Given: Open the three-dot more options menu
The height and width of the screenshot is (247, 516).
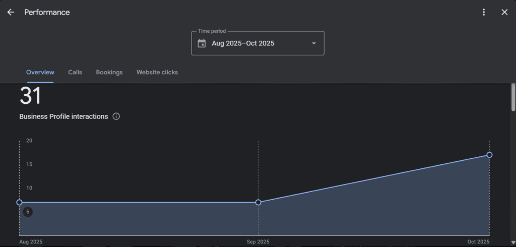Looking at the screenshot, I should 484,12.
